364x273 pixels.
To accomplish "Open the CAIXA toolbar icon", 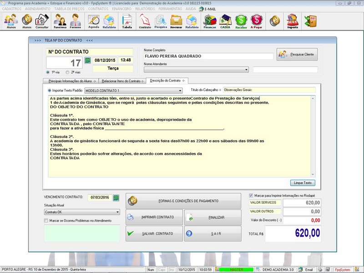I will pyautogui.click(x=225, y=21).
